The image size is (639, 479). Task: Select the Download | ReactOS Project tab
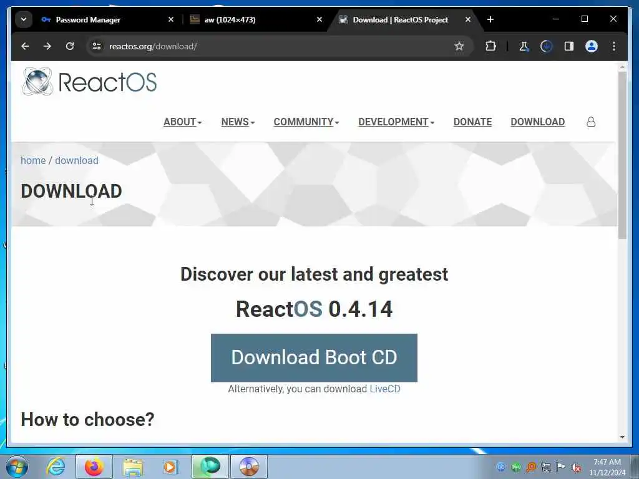400,19
